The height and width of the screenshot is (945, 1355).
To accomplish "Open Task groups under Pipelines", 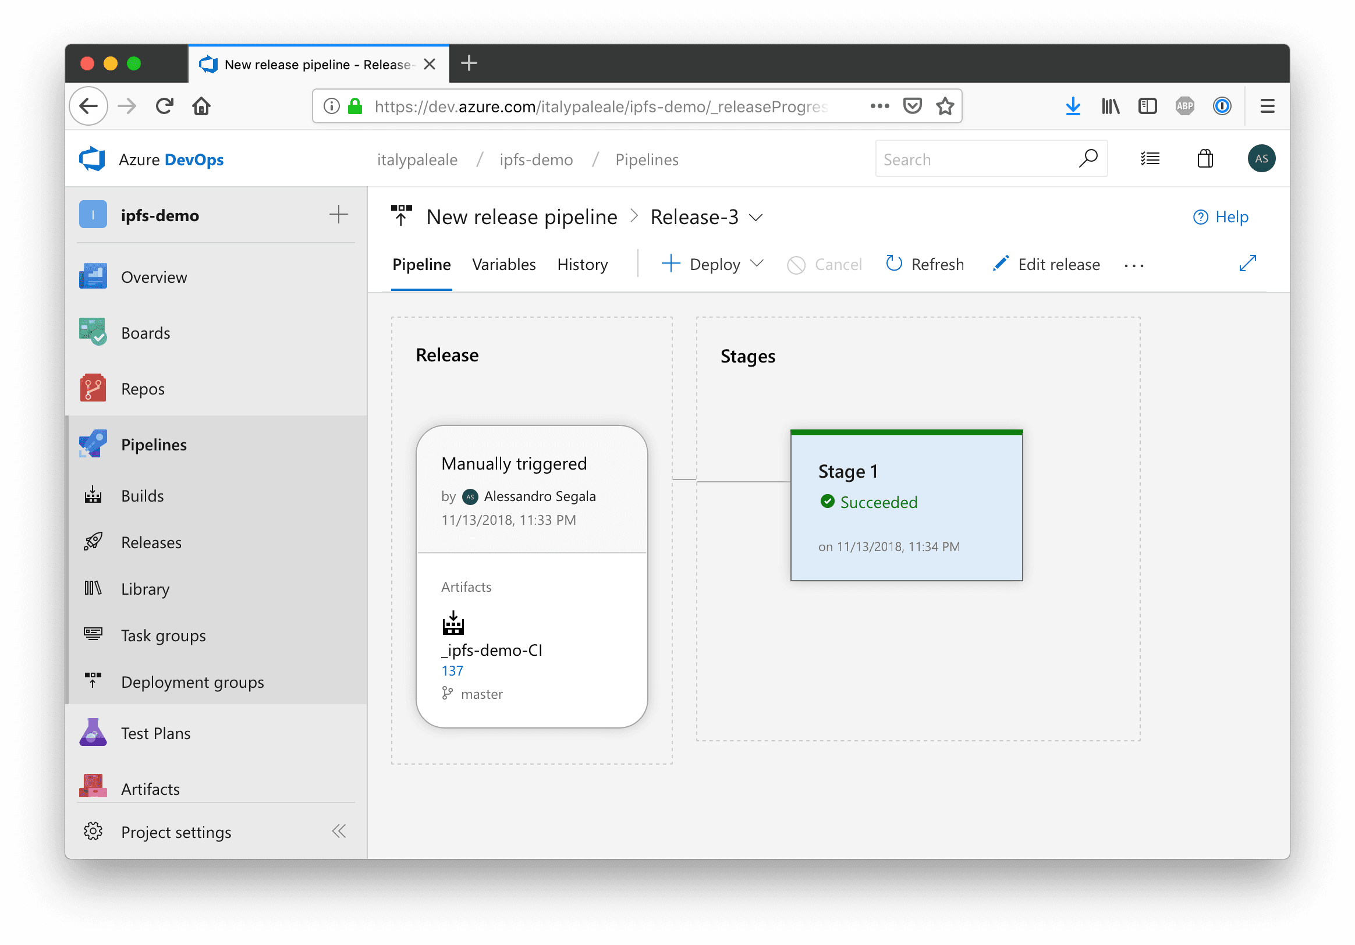I will pyautogui.click(x=217, y=635).
